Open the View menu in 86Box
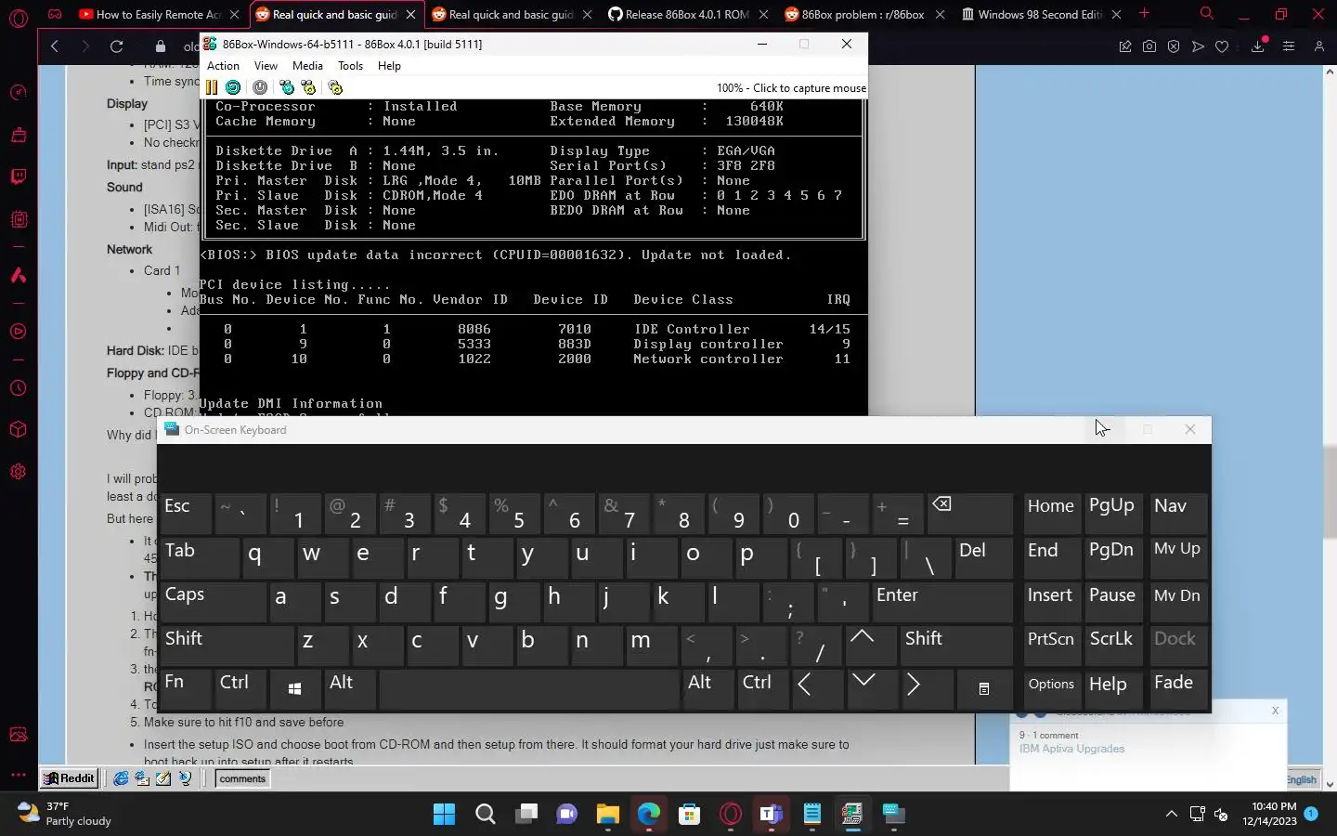Screen dimensions: 1337x836 click(x=266, y=66)
